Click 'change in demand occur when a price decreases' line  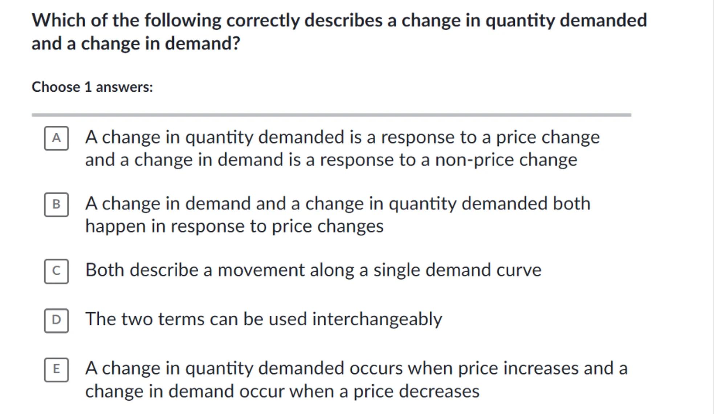(x=282, y=392)
